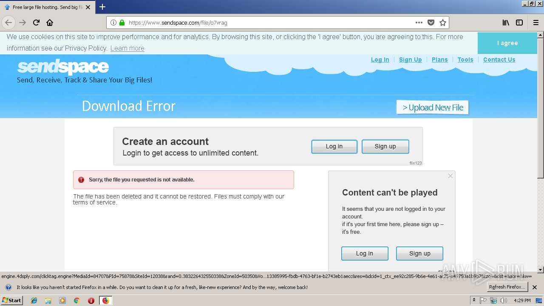This screenshot has width=544, height=306.
Task: Click Sign up in Content can't be played box
Action: (x=419, y=253)
